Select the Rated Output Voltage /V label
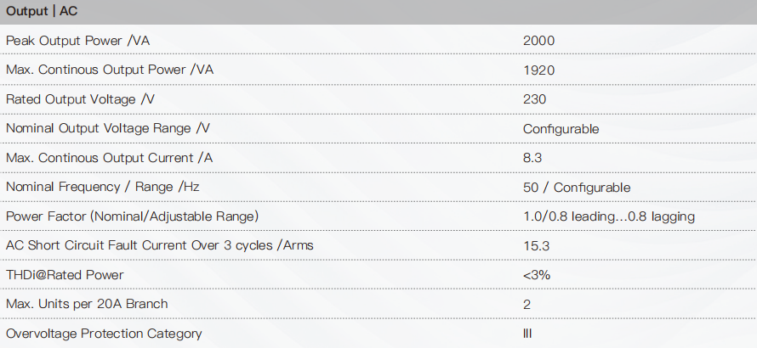This screenshot has height=348, width=757. tap(80, 99)
